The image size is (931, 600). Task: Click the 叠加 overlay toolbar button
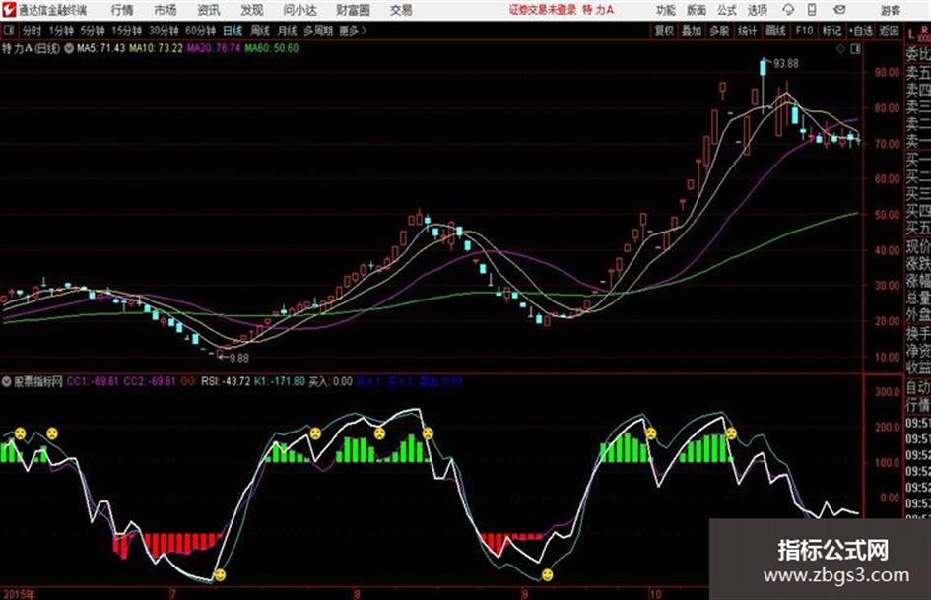[x=692, y=31]
